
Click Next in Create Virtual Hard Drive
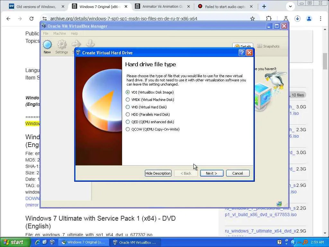[211, 173]
